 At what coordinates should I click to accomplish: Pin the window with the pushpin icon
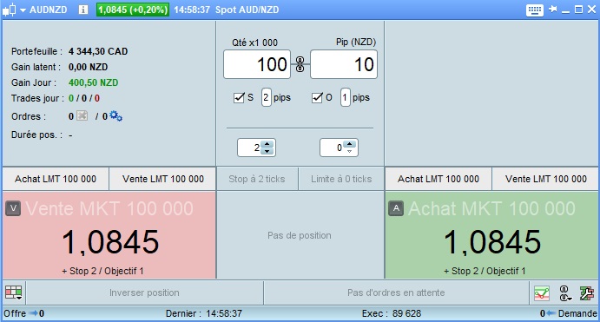click(x=553, y=10)
